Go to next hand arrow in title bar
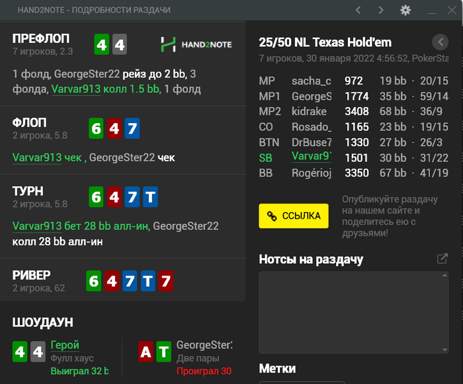 click(381, 11)
